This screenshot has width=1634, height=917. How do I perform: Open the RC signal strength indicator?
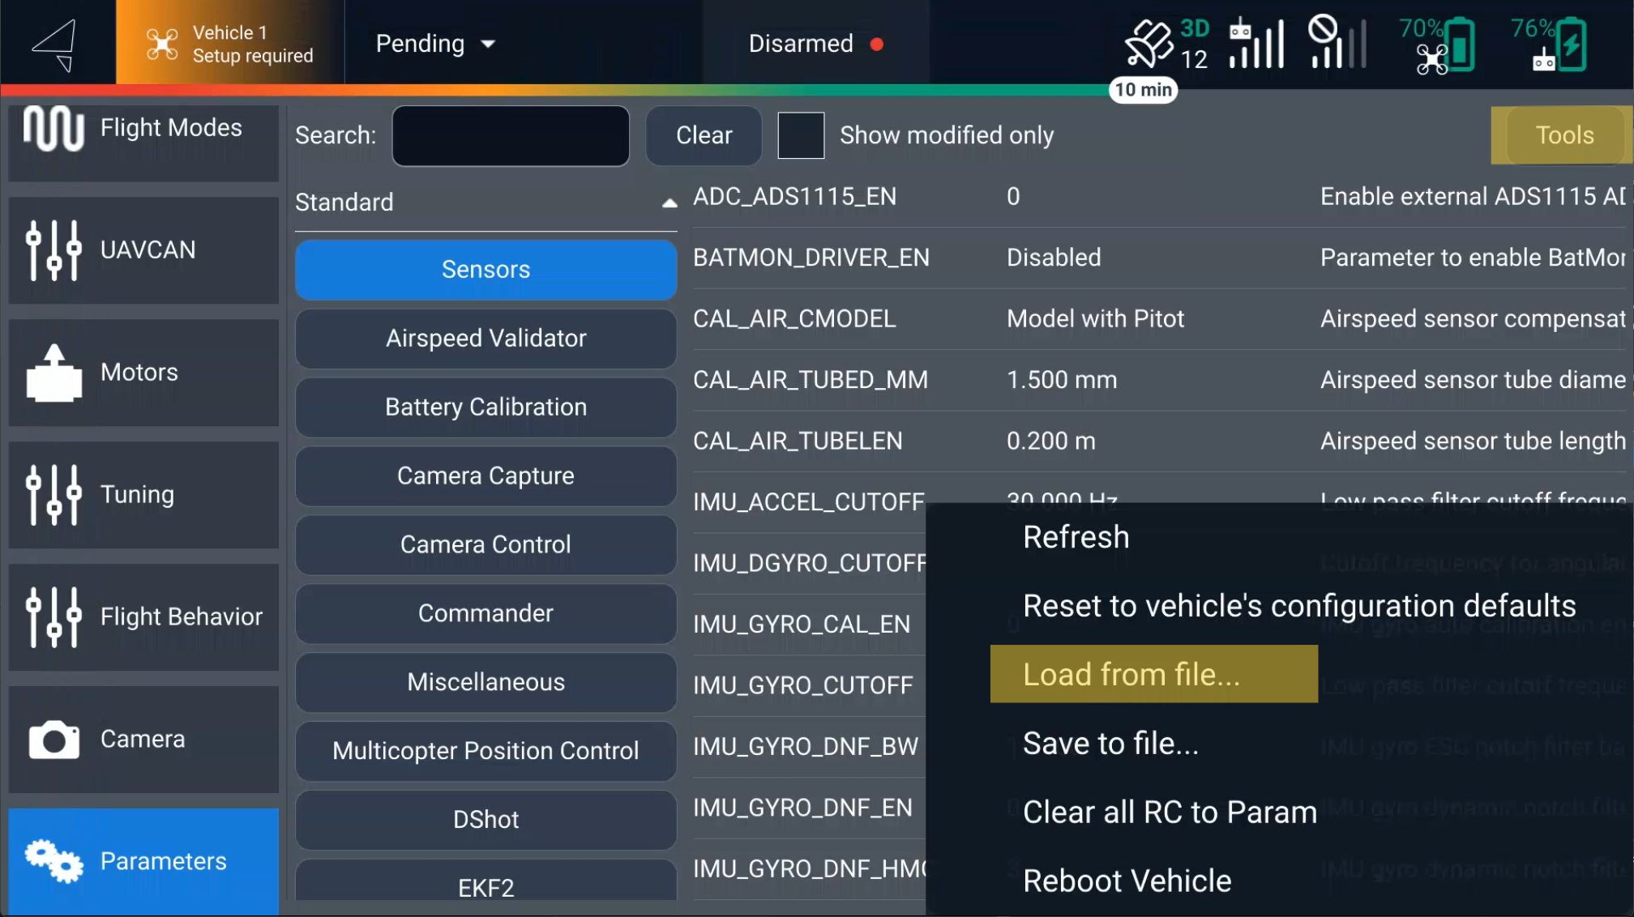1255,44
